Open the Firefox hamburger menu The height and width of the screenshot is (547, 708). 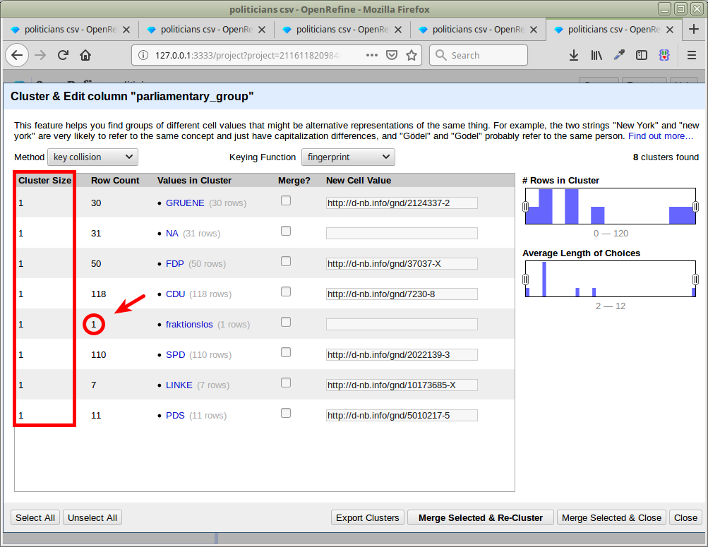[691, 55]
